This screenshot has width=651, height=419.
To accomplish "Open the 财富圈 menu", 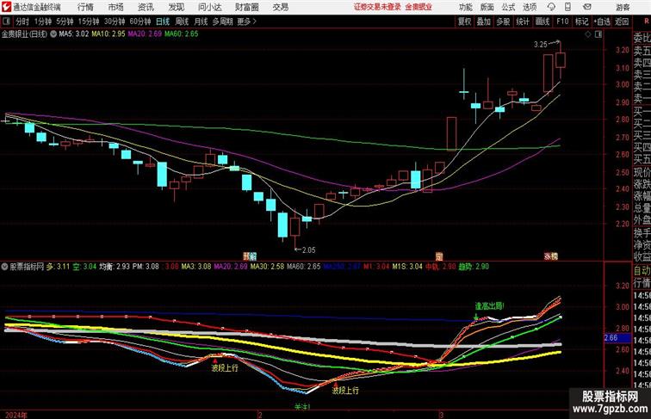I will point(246,7).
